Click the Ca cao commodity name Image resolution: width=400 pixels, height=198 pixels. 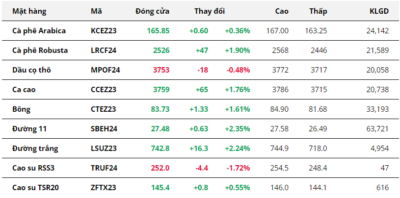click(x=24, y=89)
